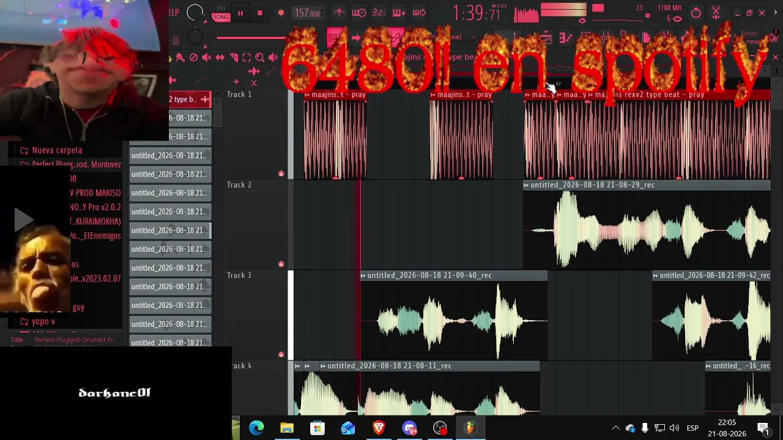The height and width of the screenshot is (440, 783).
Task: Adjust the main volume knob
Action: tap(195, 12)
